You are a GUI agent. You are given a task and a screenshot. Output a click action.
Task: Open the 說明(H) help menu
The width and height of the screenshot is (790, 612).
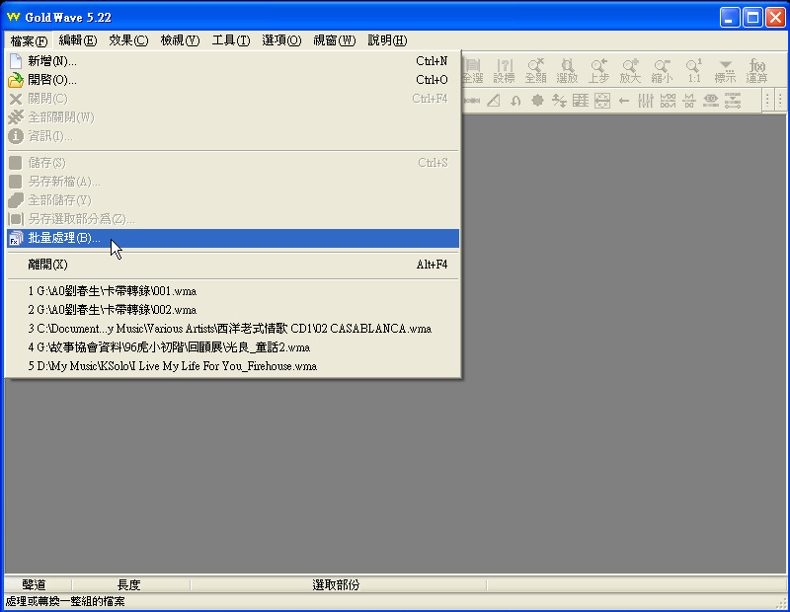click(x=387, y=40)
